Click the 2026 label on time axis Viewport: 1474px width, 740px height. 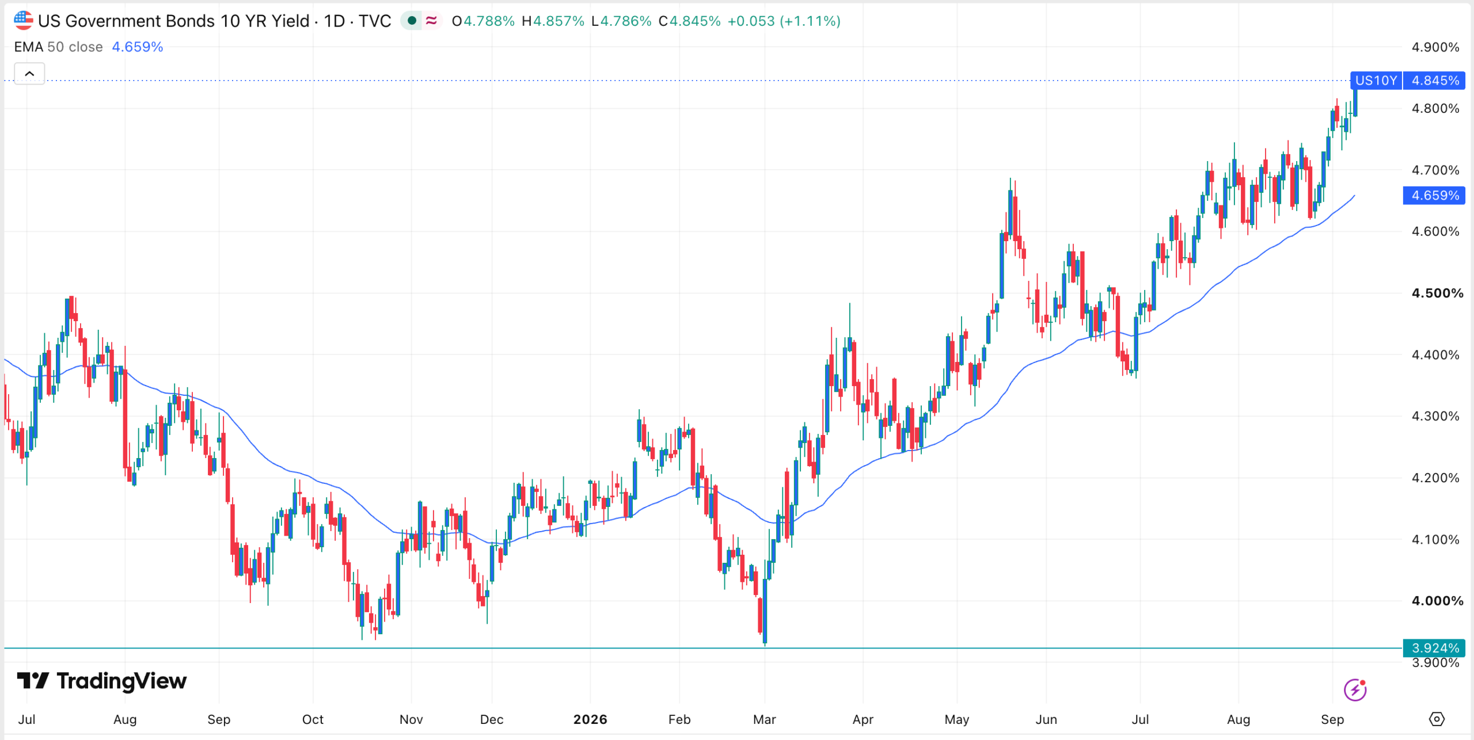pyautogui.click(x=590, y=719)
